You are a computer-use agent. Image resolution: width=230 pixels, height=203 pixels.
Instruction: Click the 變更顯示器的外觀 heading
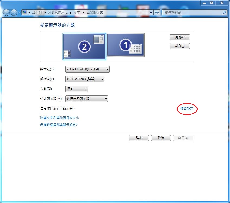coord(57,25)
